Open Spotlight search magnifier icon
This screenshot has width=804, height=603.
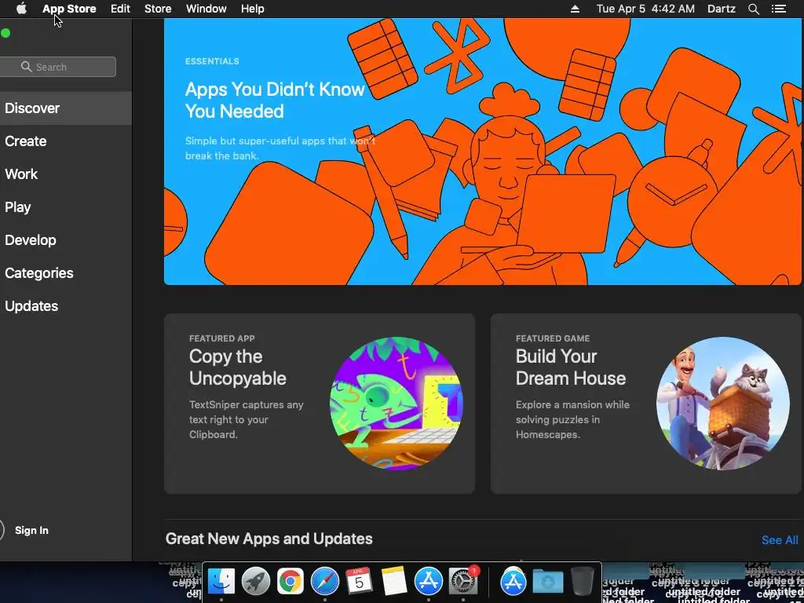pos(753,9)
